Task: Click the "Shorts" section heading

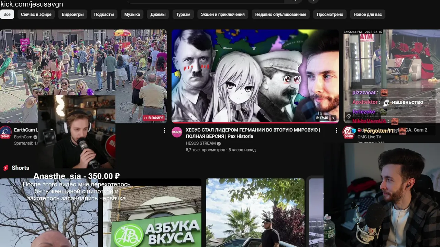Action: (20, 168)
